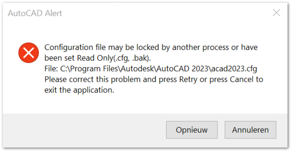The width and height of the screenshot is (291, 151).
Task: Click the "(.cfg, .bak)" text
Action: click(130, 58)
